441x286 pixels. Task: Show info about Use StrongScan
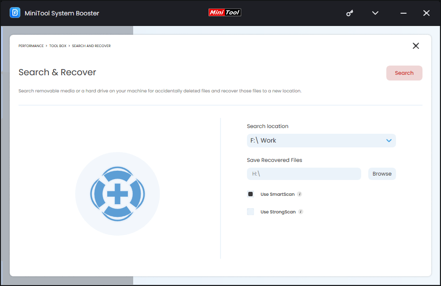301,212
